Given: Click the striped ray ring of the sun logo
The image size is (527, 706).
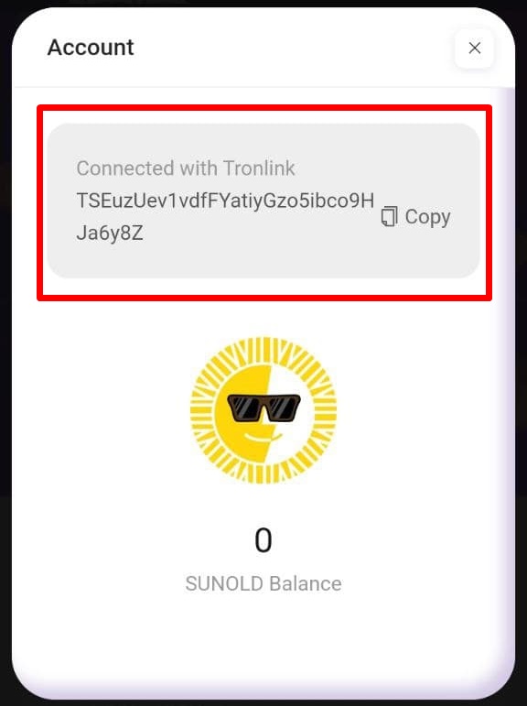Looking at the screenshot, I should [x=263, y=349].
